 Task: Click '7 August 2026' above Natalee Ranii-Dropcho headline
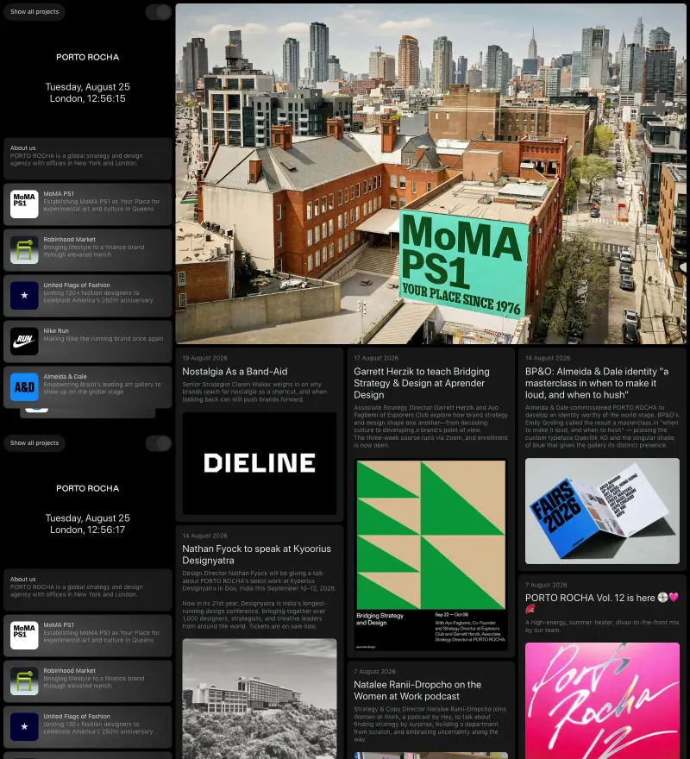pos(375,671)
